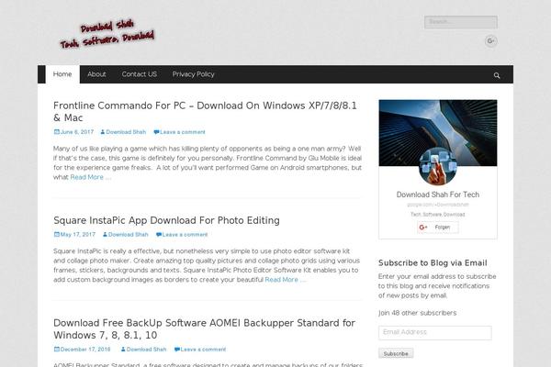Click the round profile avatar in Google+ widget
The height and width of the screenshot is (367, 551).
point(438,166)
